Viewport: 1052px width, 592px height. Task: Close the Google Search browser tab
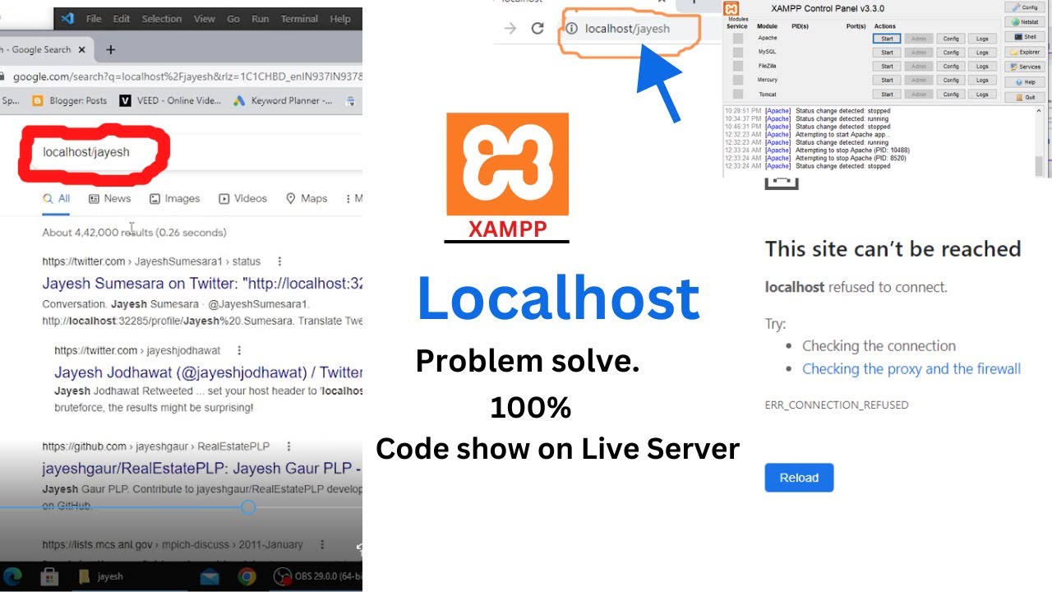tap(81, 49)
